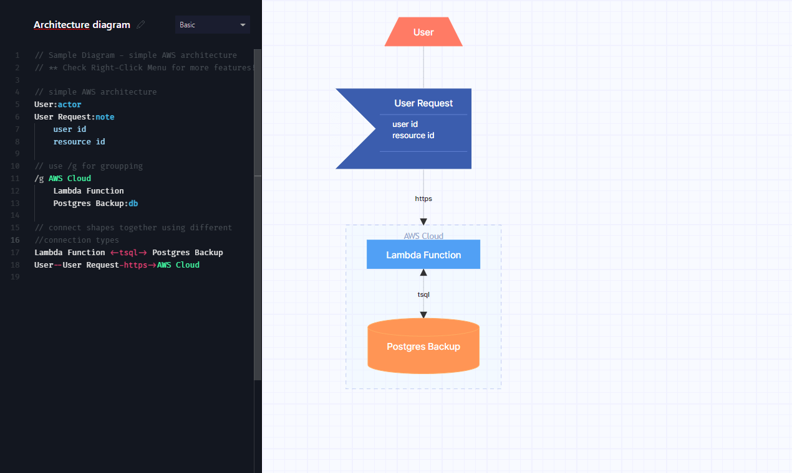Click code line with tsql connection
The image size is (792, 473).
pyautogui.click(x=128, y=252)
